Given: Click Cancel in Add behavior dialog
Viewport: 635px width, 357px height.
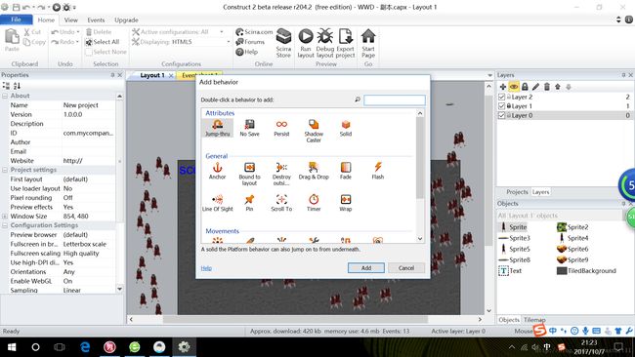Looking at the screenshot, I should (x=406, y=268).
